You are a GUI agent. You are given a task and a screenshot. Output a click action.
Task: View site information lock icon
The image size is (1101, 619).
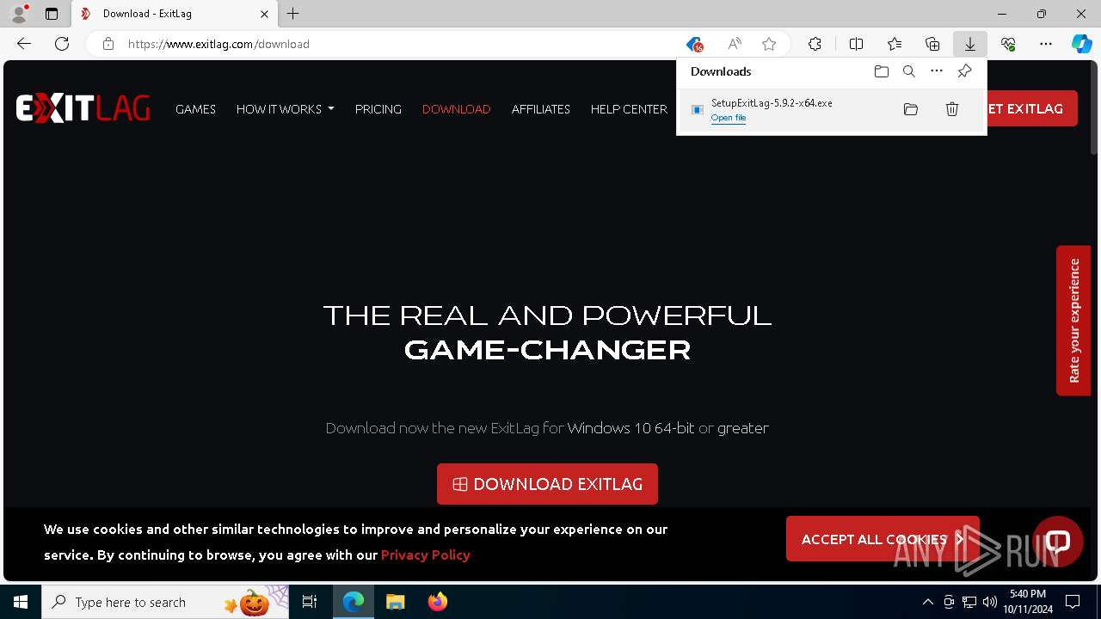(x=108, y=44)
